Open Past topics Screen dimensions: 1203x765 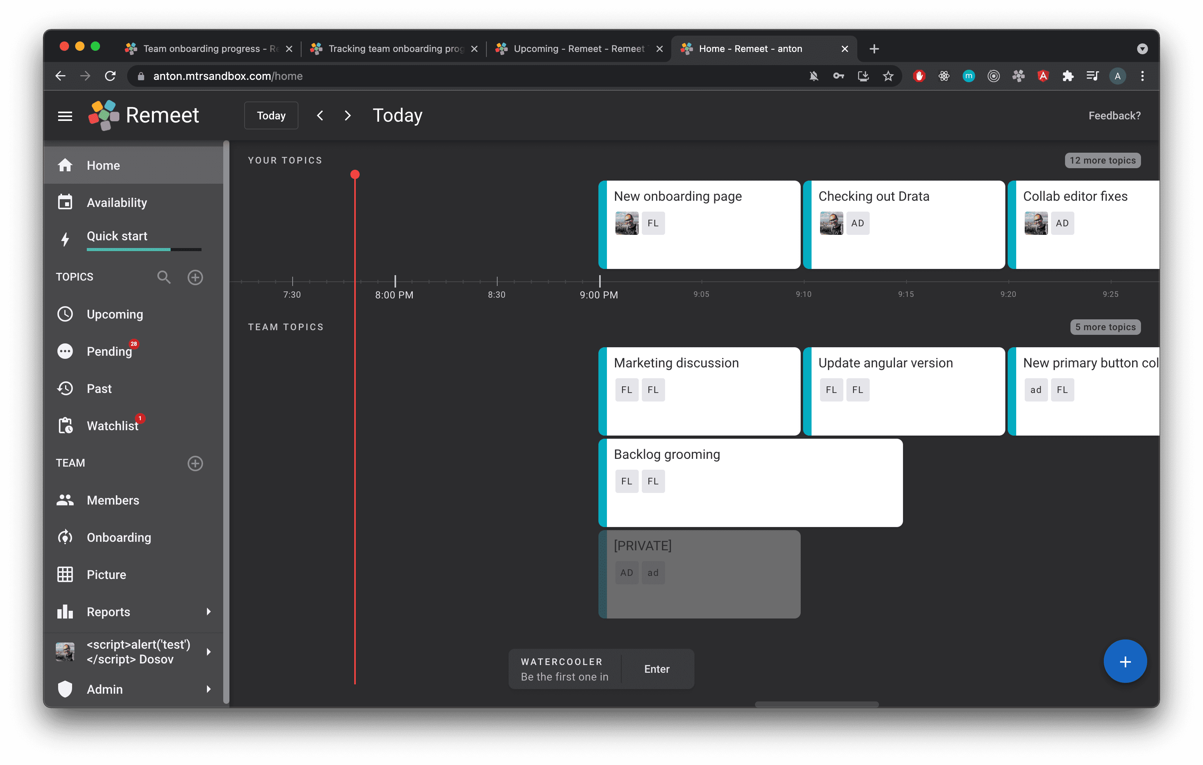(133, 389)
